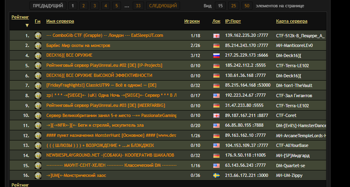Click the game icon beside DECK16][ ВСЕ ОРУЖИЕ row 4

pos(38,55)
